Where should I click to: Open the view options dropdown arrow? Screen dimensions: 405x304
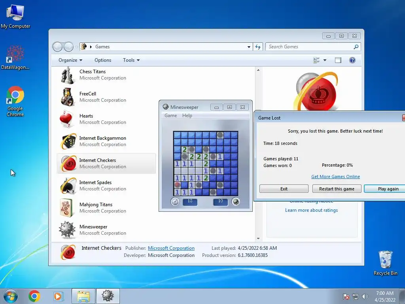325,60
